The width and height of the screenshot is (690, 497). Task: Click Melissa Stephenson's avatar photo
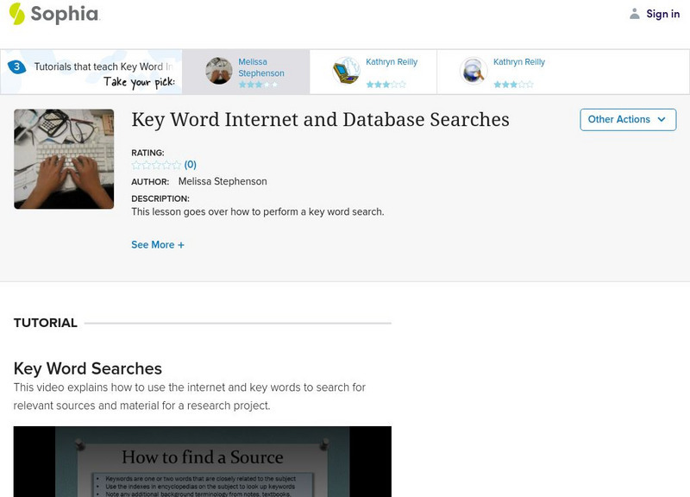click(219, 71)
